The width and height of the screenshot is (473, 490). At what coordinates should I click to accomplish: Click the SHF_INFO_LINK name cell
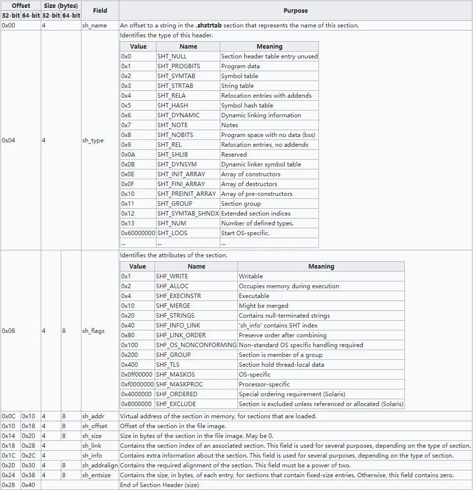click(x=196, y=326)
